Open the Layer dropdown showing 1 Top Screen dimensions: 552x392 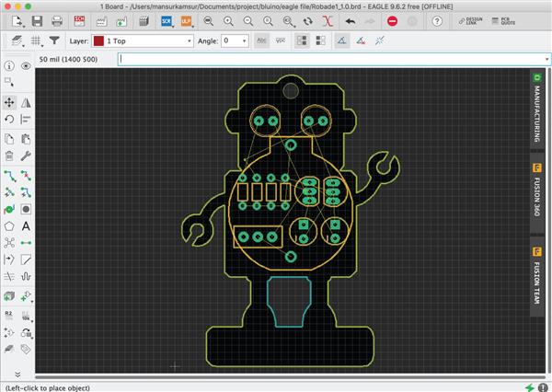(x=143, y=40)
